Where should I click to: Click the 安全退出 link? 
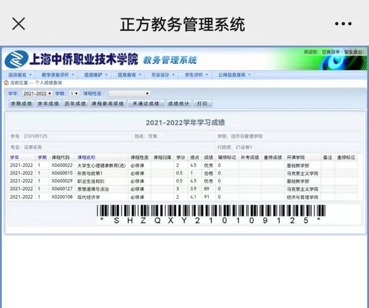354,52
